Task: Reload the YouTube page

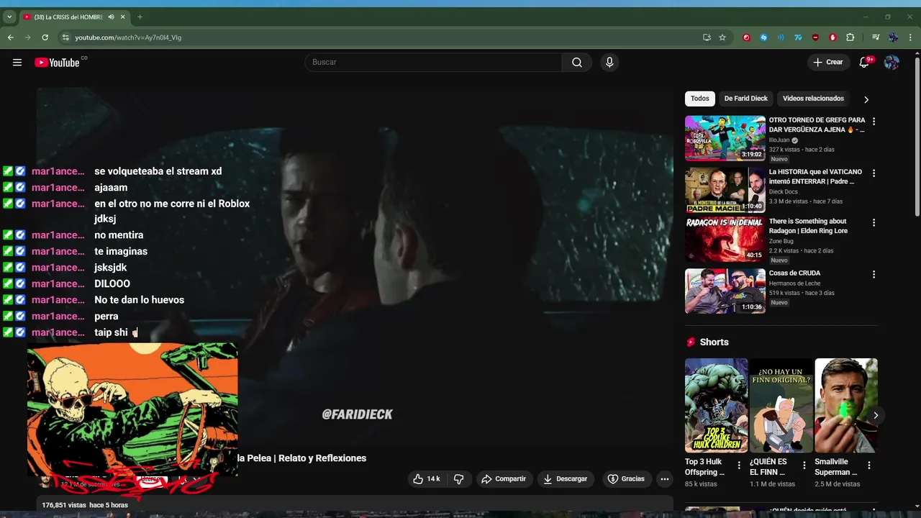Action: (45, 37)
